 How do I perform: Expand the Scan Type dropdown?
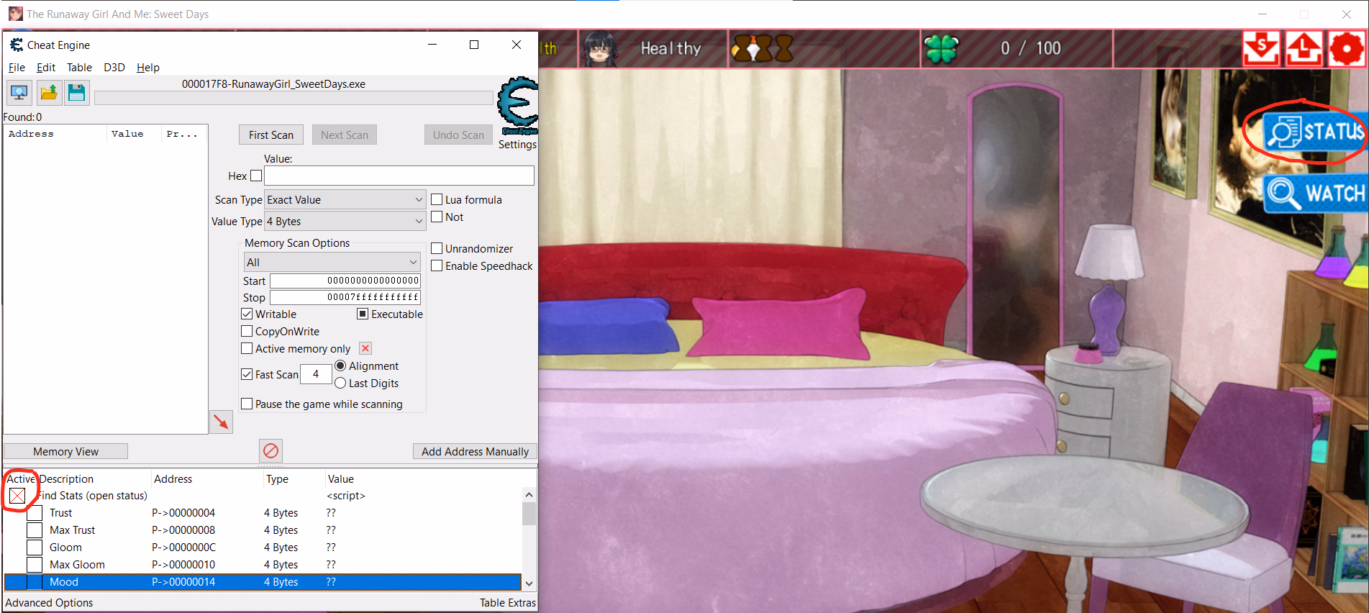[345, 200]
